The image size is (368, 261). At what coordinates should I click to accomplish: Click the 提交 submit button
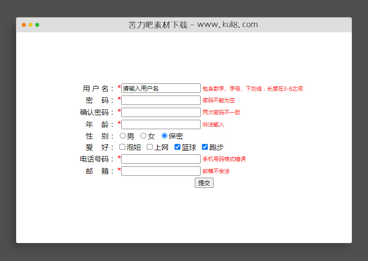[204, 183]
